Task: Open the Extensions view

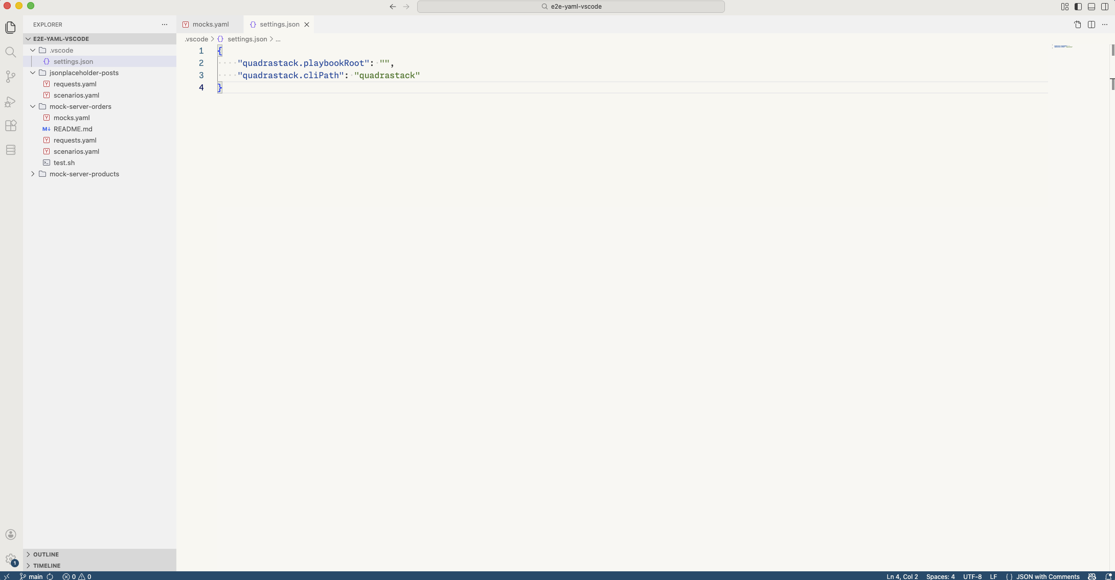Action: pyautogui.click(x=10, y=126)
